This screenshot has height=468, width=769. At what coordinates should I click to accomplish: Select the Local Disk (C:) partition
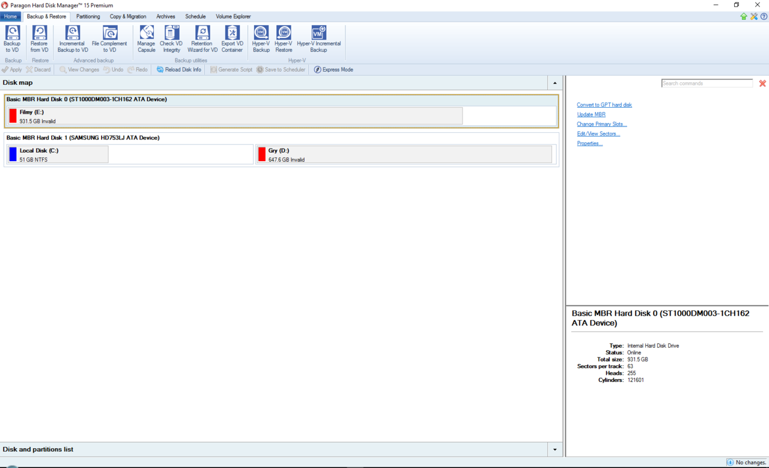click(57, 155)
